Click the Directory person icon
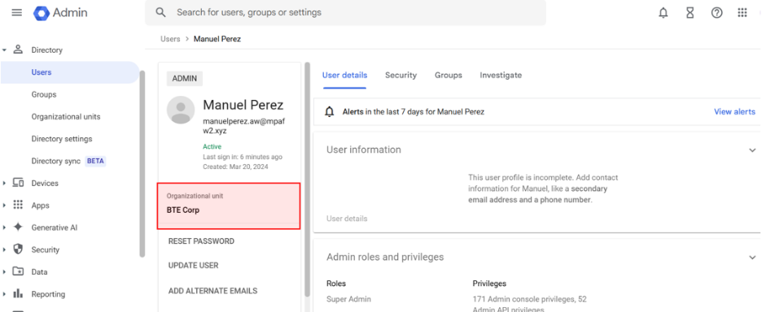This screenshot has height=312, width=762. [x=18, y=50]
